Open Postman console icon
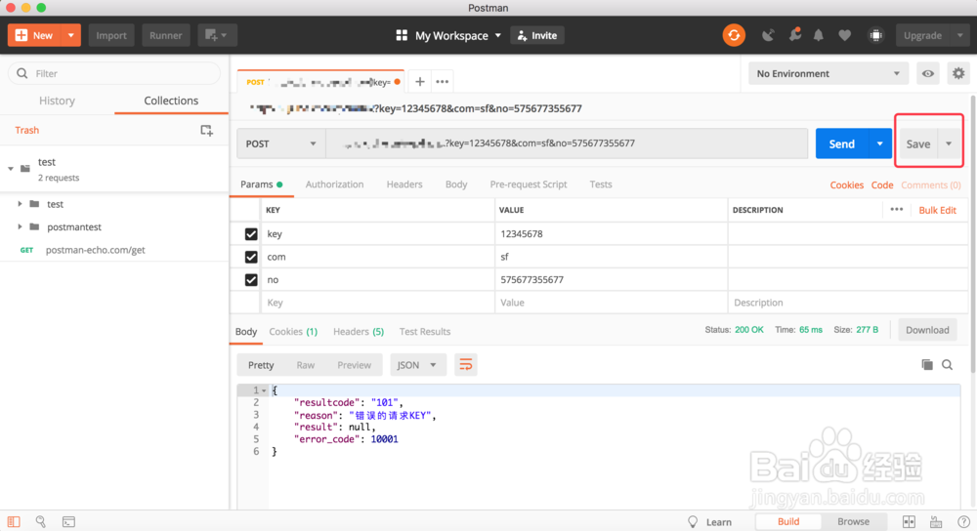 click(68, 521)
